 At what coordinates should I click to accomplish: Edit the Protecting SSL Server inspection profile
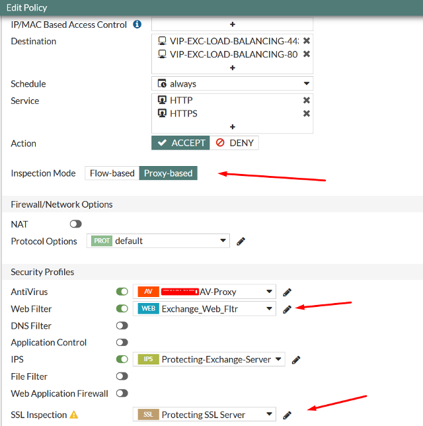[x=287, y=415]
